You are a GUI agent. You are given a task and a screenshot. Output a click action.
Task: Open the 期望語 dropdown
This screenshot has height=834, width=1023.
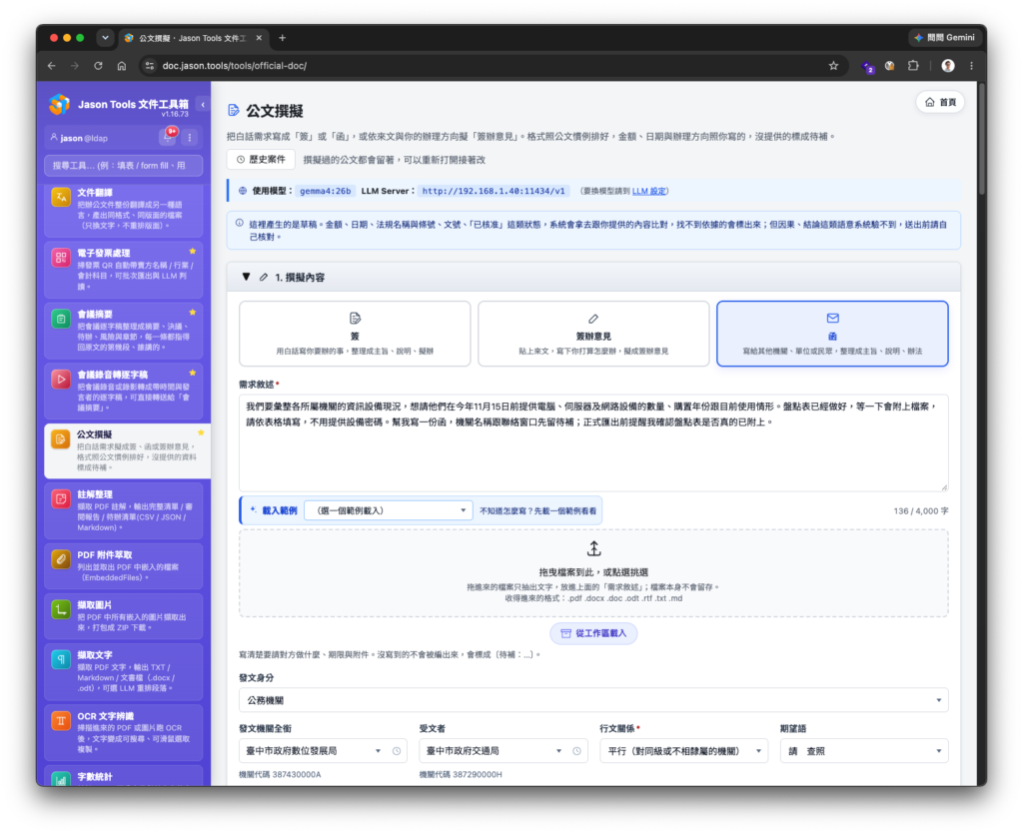click(x=864, y=751)
